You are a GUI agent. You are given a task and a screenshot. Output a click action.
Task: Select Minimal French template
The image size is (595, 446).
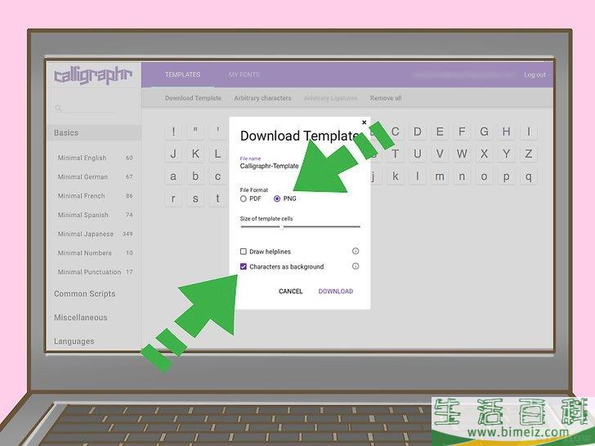(x=95, y=196)
